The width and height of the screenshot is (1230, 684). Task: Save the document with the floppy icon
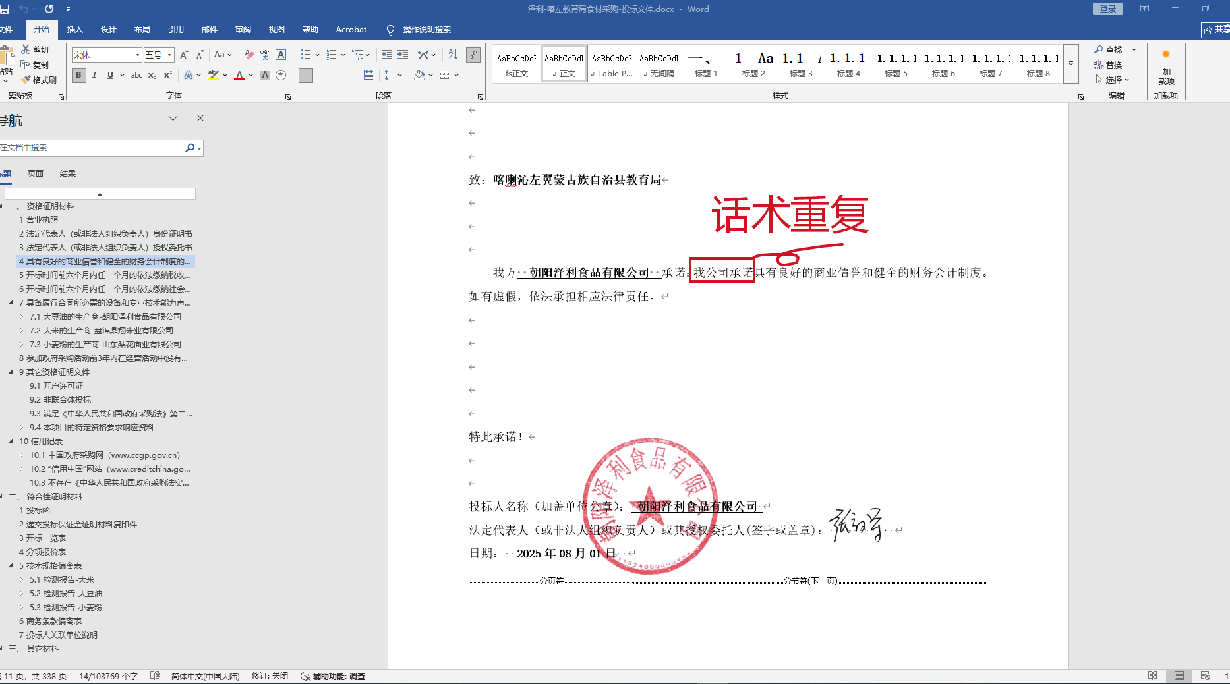click(5, 9)
